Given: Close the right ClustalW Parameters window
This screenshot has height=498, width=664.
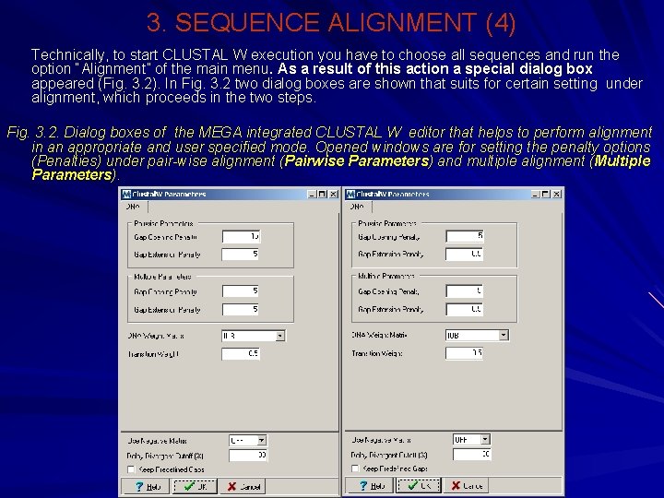Looking at the screenshot, I should (x=557, y=195).
